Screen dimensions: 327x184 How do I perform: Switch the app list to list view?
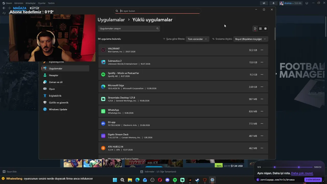pos(255,29)
